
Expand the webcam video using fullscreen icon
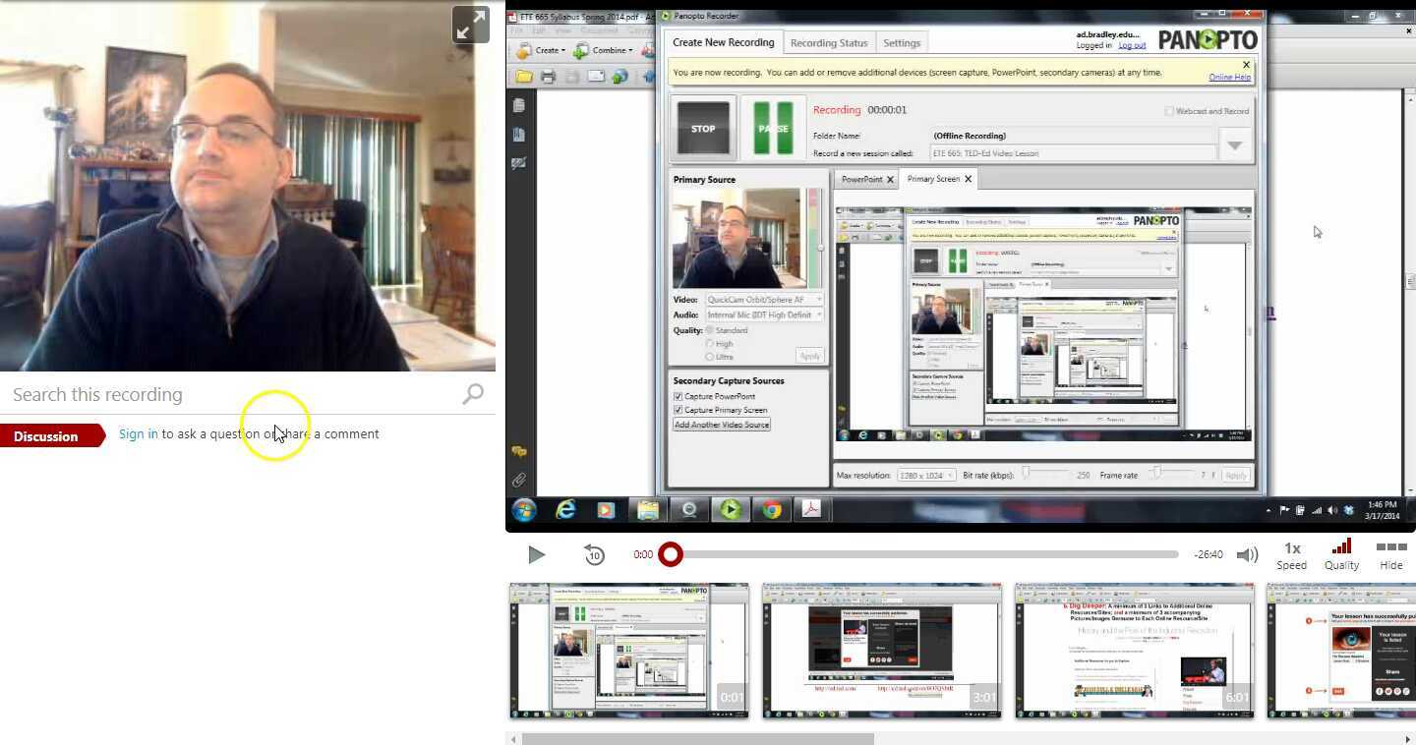point(471,24)
